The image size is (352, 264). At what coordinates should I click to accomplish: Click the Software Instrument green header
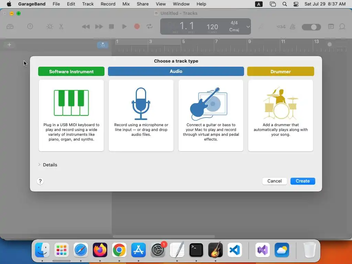71,71
